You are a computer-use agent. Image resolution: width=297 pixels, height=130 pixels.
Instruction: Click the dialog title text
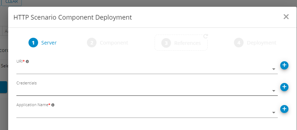tap(73, 17)
